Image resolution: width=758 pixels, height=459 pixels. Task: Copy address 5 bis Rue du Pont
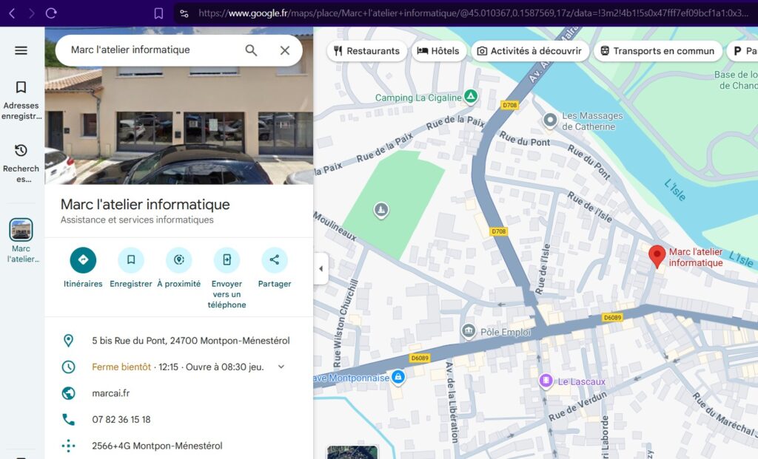[191, 341]
